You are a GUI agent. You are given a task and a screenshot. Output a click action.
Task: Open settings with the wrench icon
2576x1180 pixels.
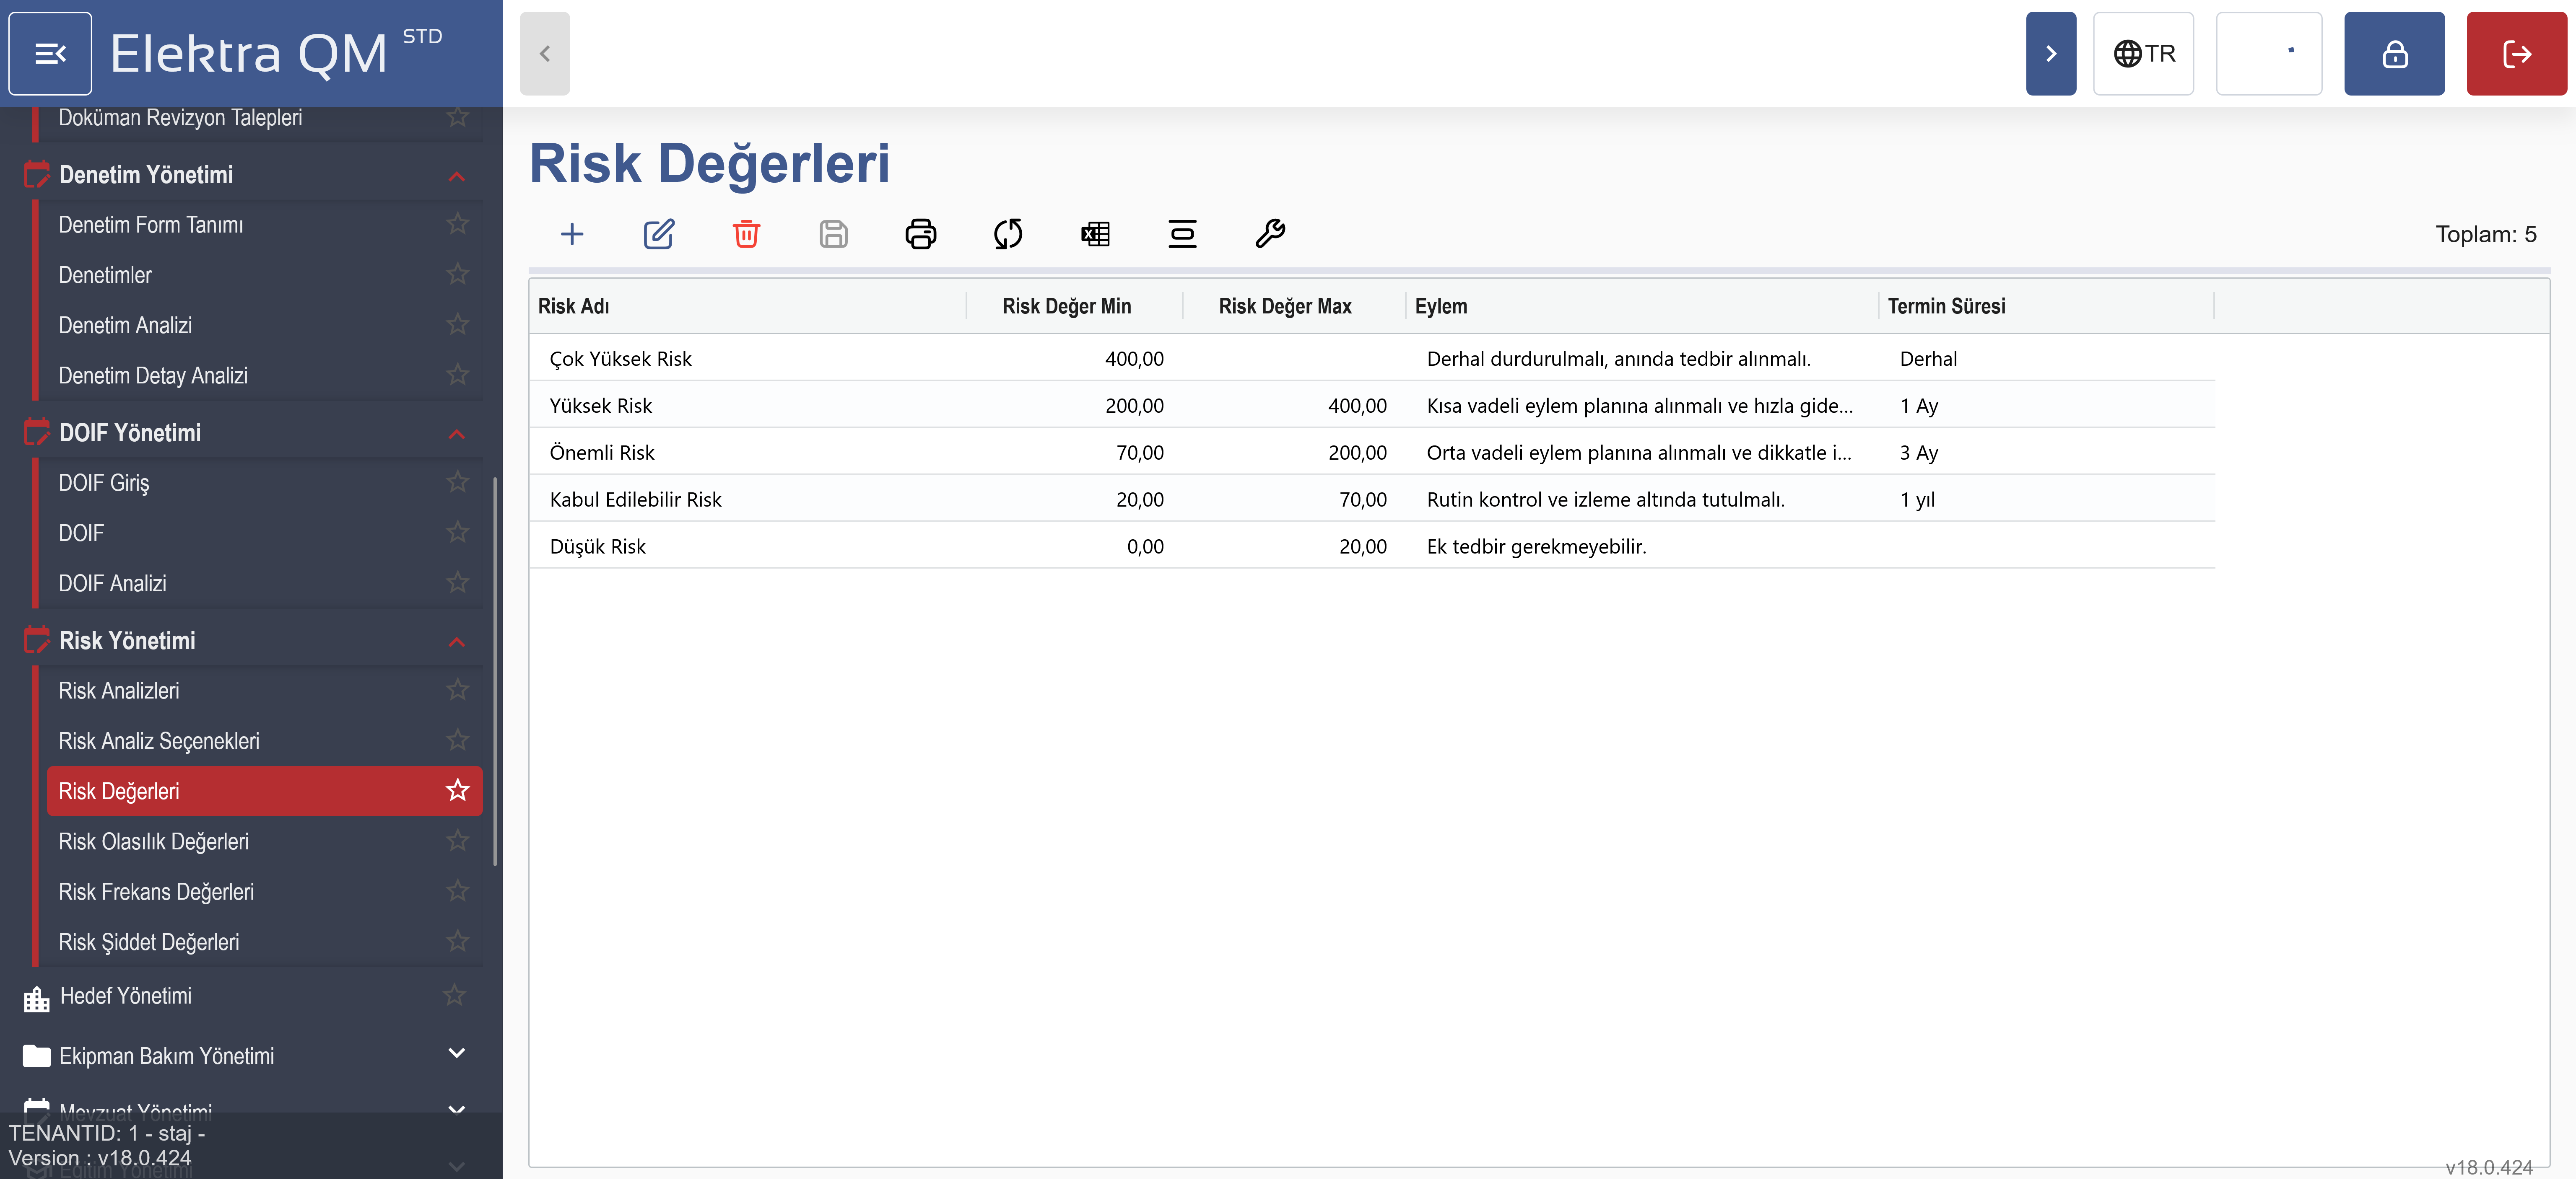(x=1269, y=234)
